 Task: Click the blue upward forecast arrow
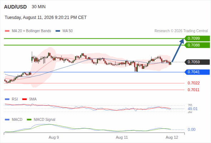click(x=178, y=50)
